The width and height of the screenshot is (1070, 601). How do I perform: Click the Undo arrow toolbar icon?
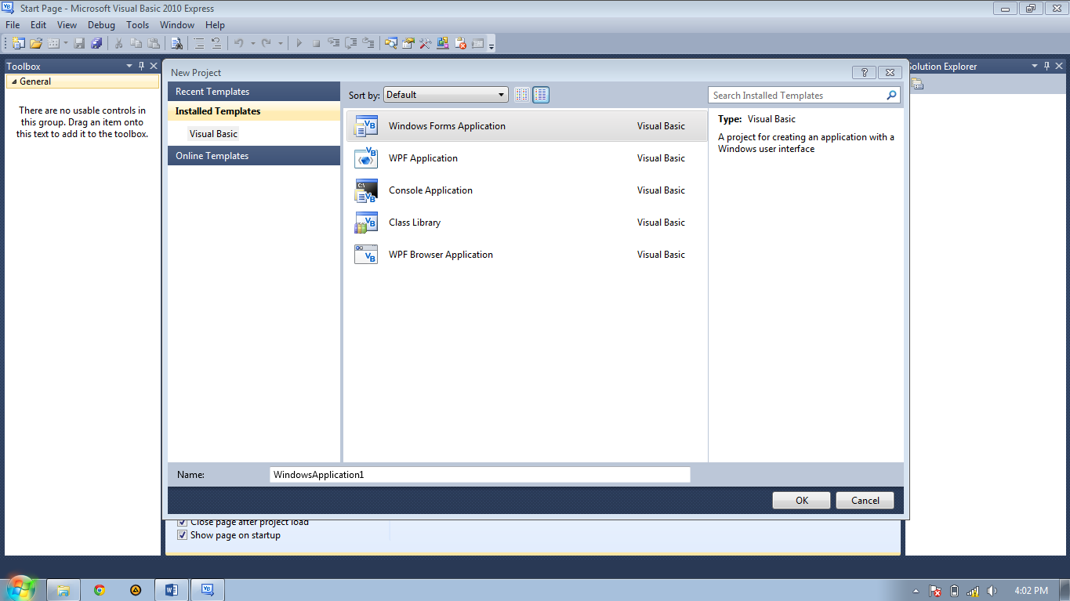239,43
